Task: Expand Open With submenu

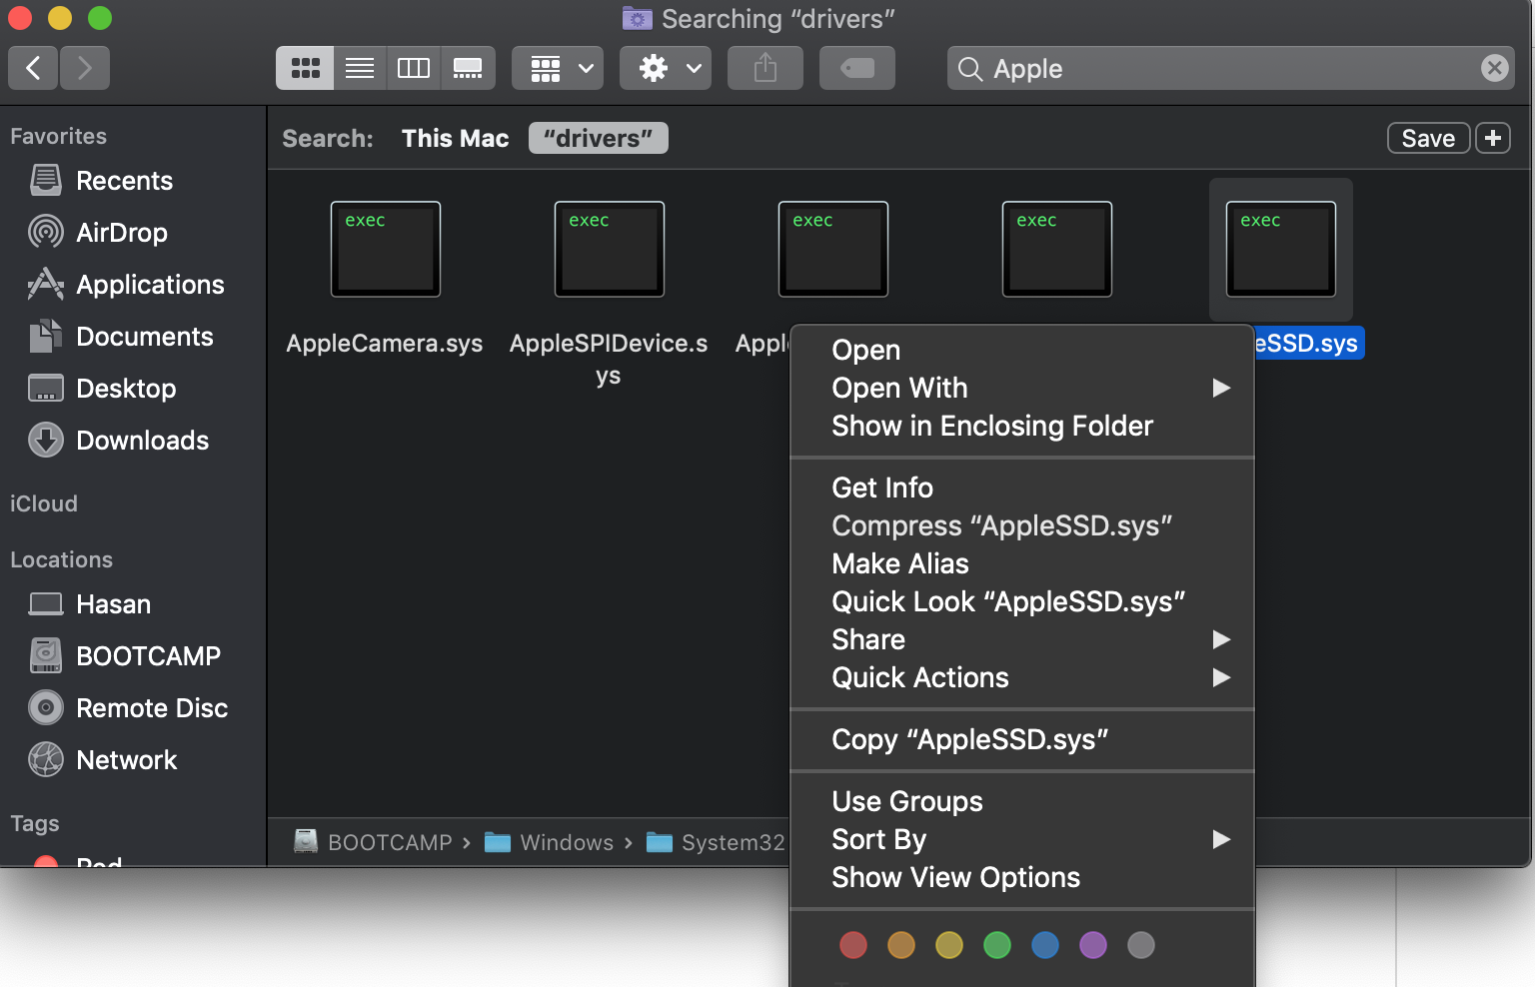Action: (x=1021, y=388)
